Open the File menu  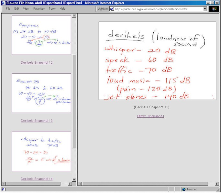click(x=8, y=9)
